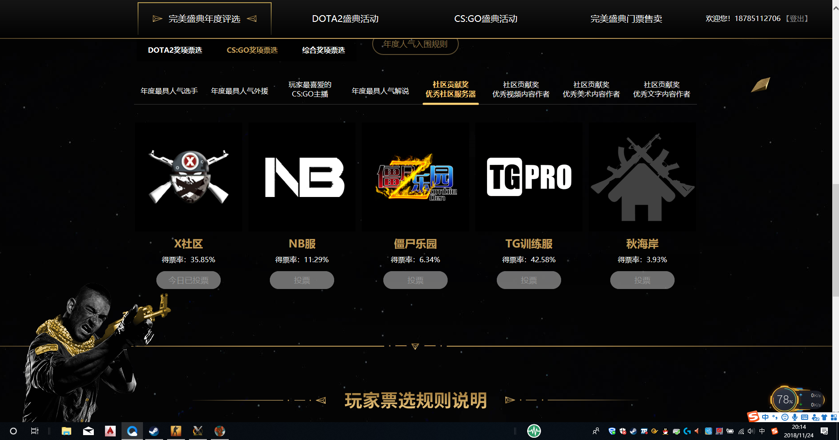
Task: Open Logitech G software from the tray
Action: (687, 431)
